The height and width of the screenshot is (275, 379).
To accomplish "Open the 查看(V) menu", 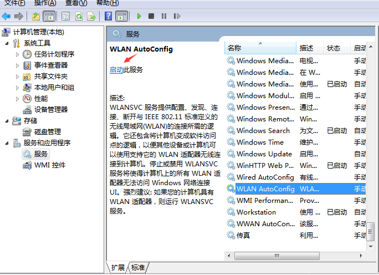I will pyautogui.click(x=76, y=3).
